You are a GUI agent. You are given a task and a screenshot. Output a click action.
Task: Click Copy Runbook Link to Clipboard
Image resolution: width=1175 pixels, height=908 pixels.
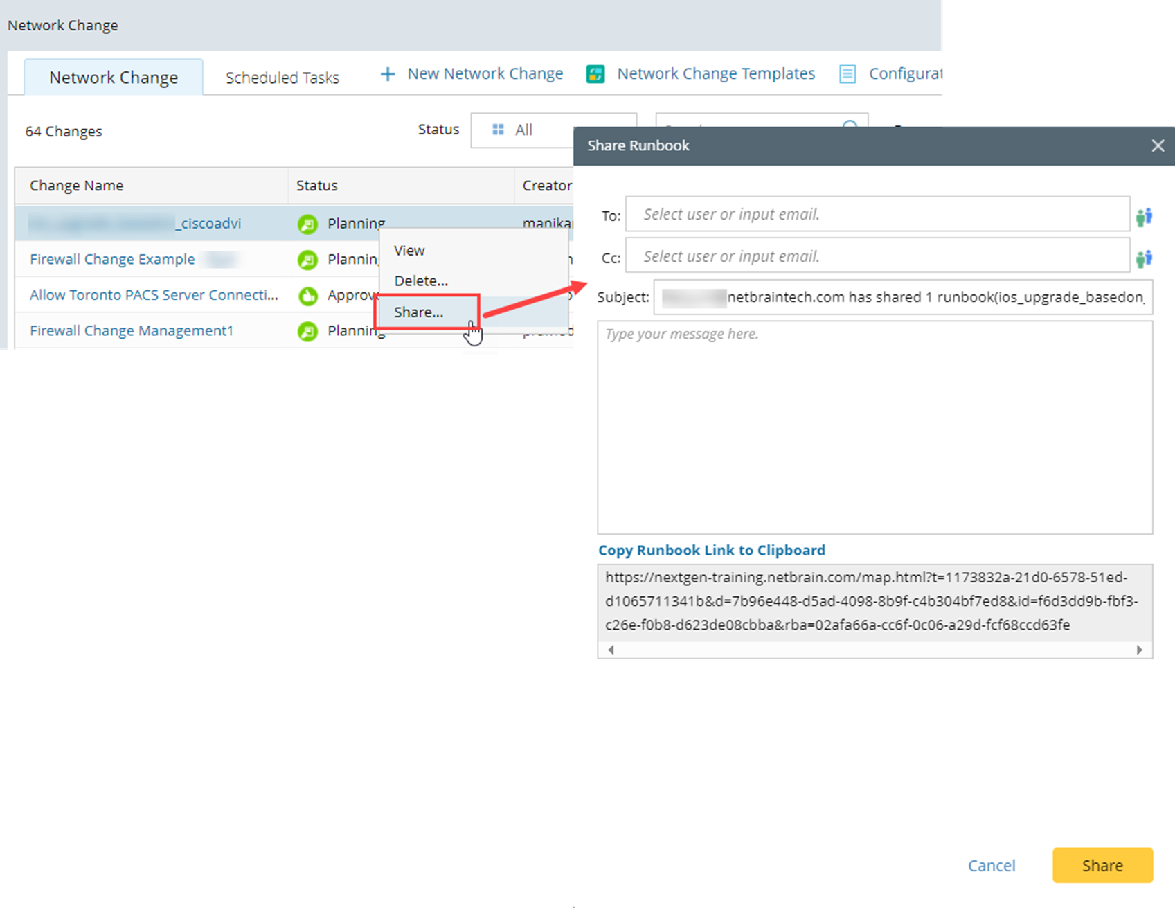711,550
